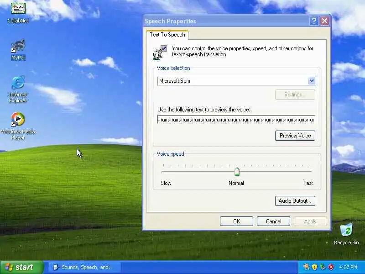365x274 pixels.
Task: Close the Speech Properties dialog
Action: pos(324,21)
